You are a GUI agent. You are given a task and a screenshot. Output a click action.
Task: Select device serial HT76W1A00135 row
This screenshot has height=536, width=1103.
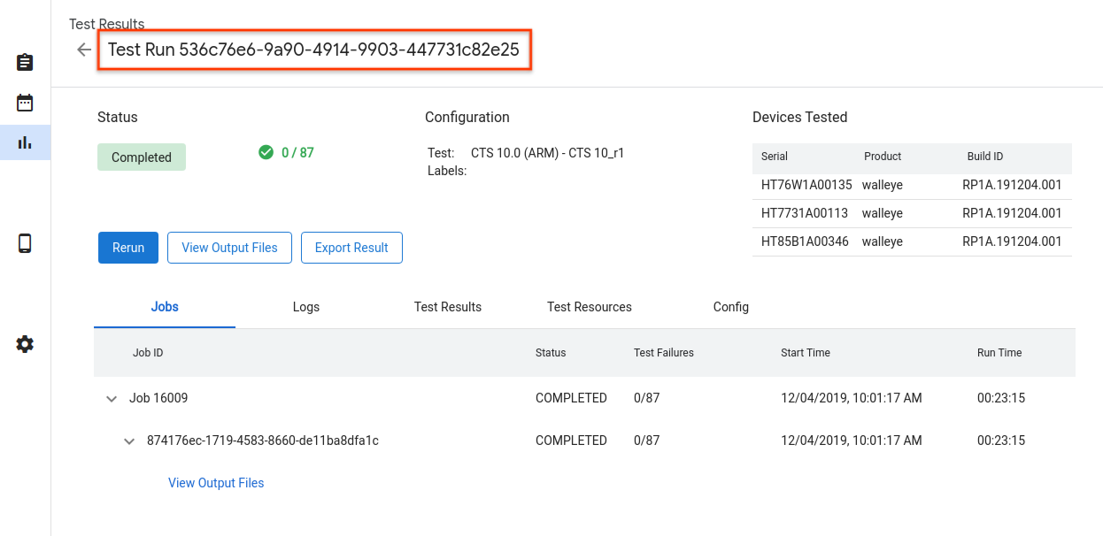(806, 185)
